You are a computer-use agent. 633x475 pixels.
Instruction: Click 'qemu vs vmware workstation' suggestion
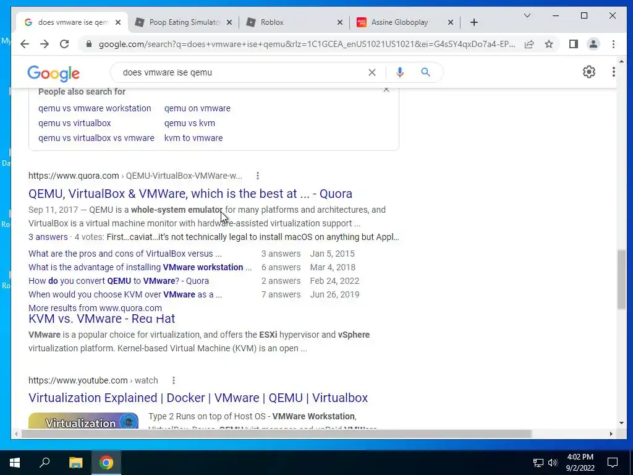pyautogui.click(x=95, y=108)
